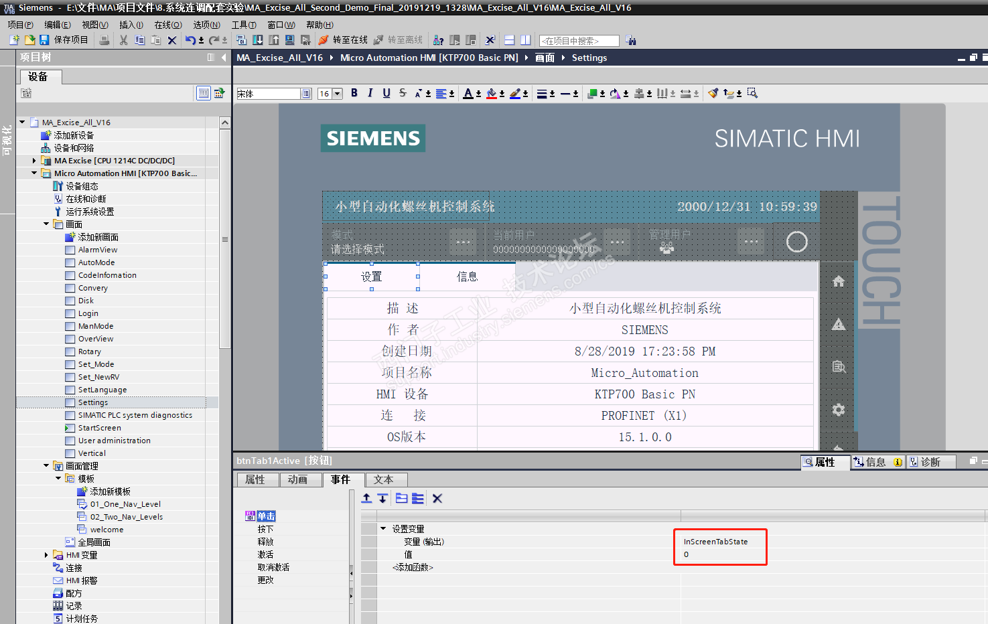Expand the HMI 变量 folder

46,555
